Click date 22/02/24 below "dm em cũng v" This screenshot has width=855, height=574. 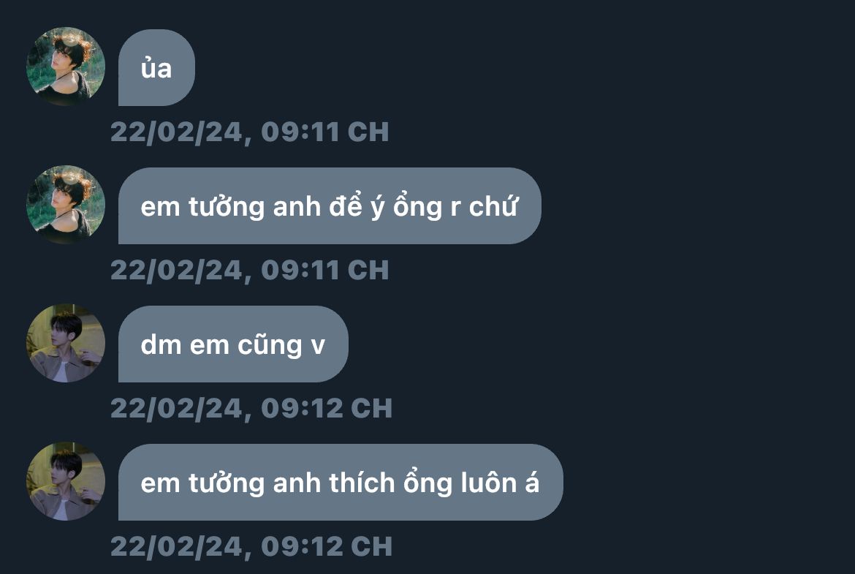click(x=176, y=409)
